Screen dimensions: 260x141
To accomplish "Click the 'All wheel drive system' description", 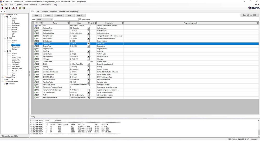I will [x=105, y=95].
